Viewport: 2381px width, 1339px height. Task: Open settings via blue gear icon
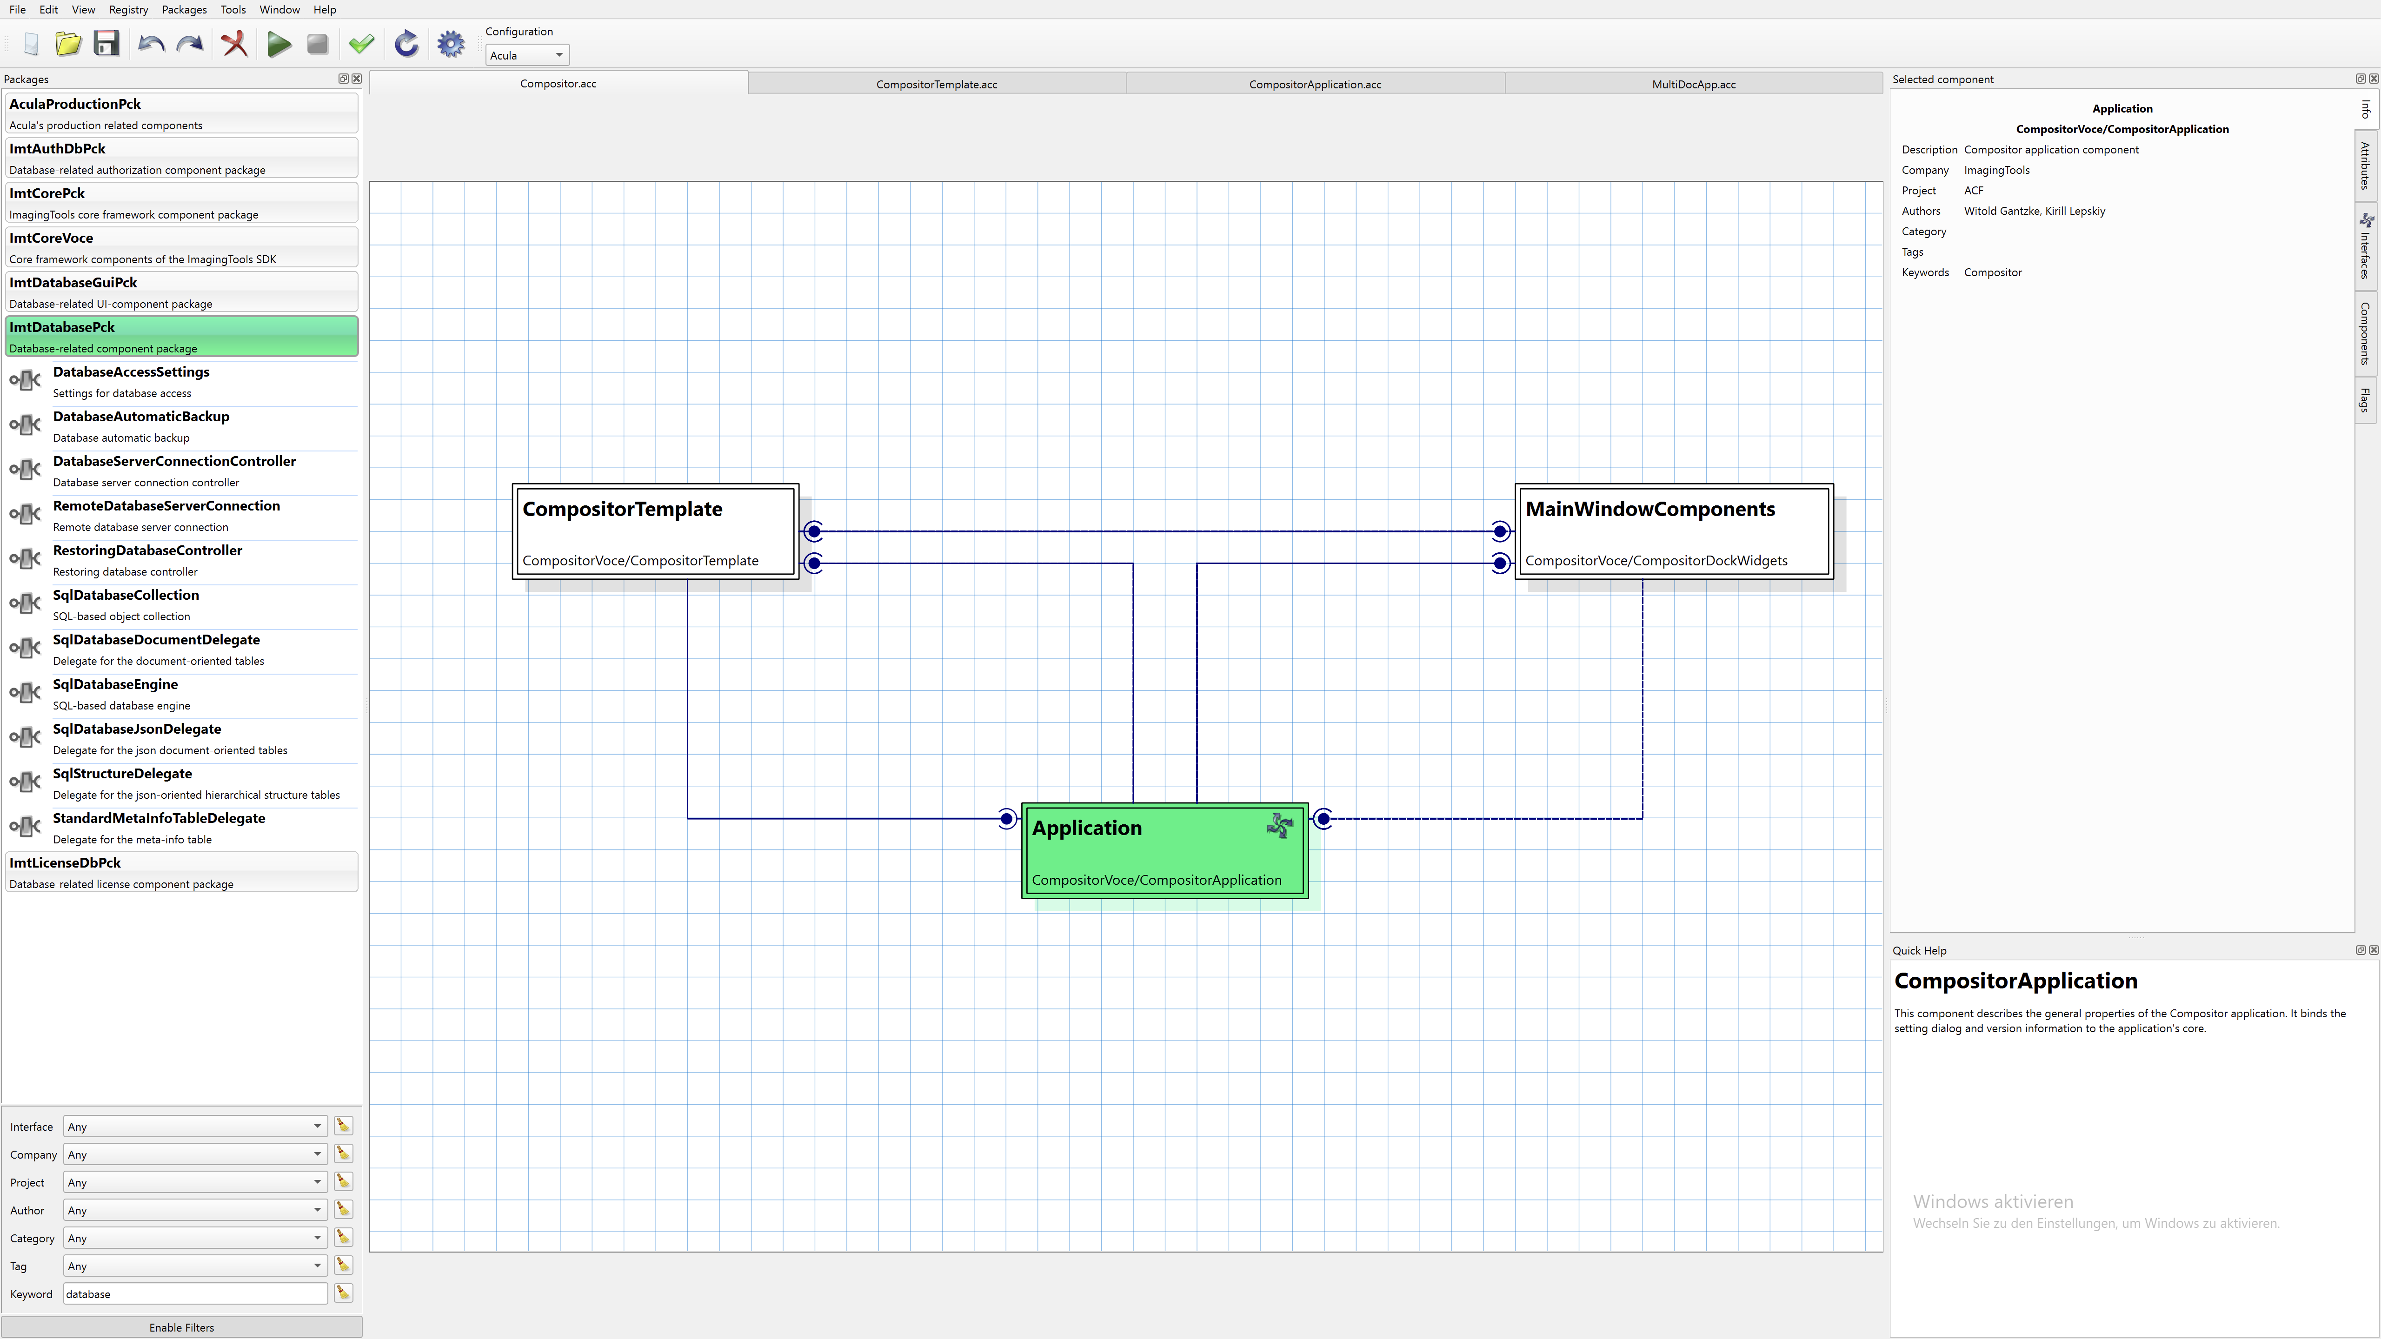(x=450, y=43)
